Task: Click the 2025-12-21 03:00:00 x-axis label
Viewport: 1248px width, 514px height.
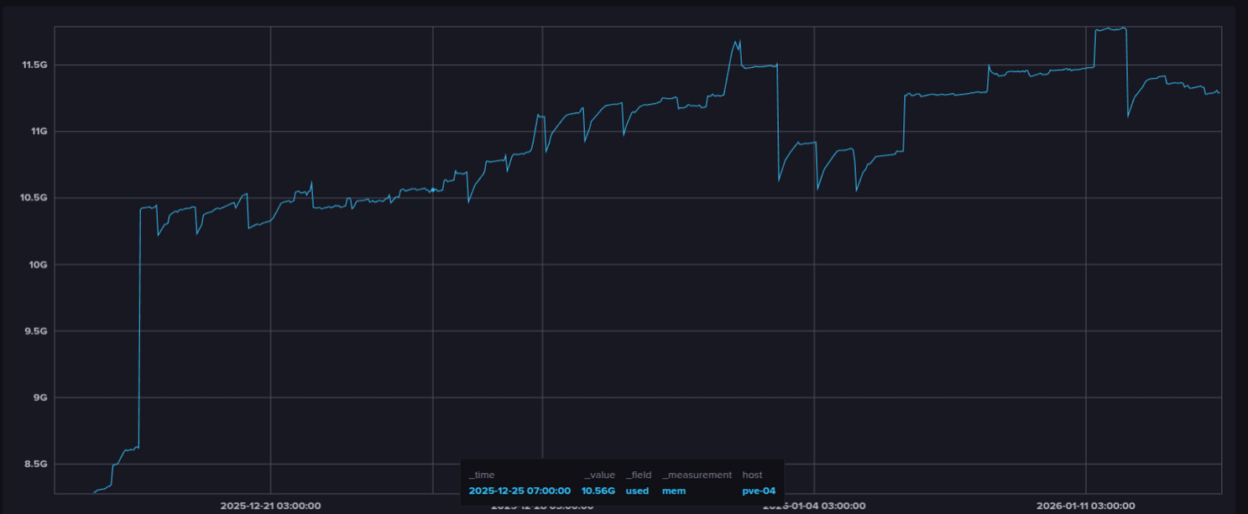Action: click(270, 506)
